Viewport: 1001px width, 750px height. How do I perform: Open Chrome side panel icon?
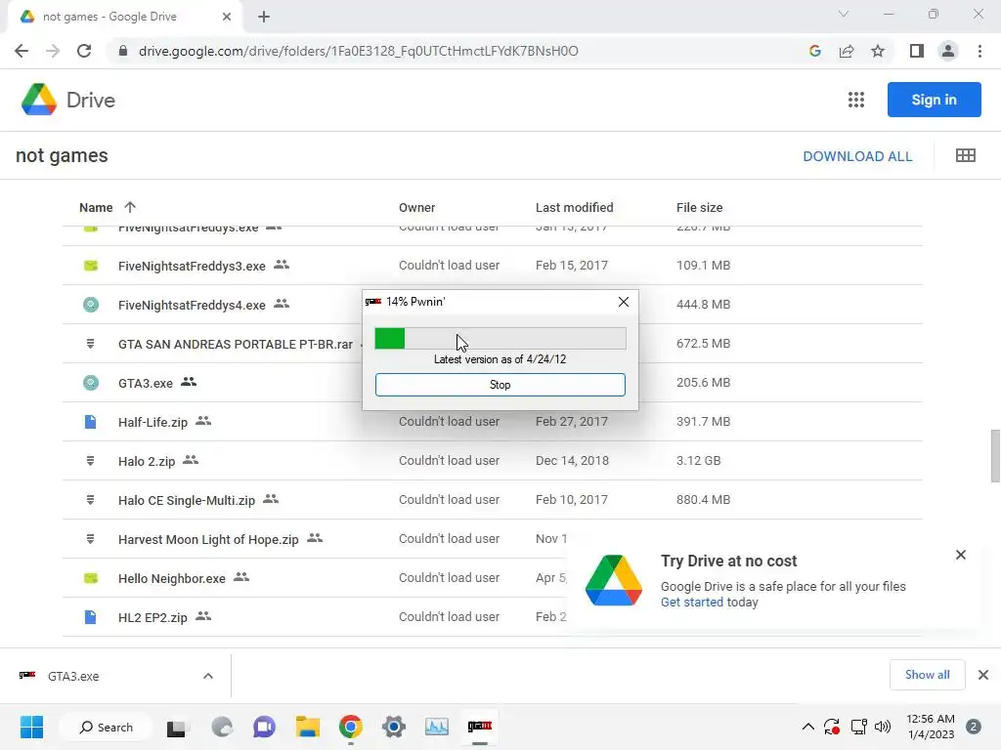coord(917,51)
